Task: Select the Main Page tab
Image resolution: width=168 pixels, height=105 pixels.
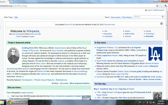Action: (x=8, y=17)
